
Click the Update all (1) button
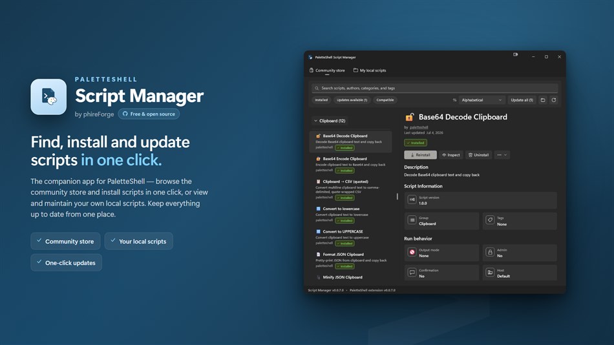tap(522, 100)
